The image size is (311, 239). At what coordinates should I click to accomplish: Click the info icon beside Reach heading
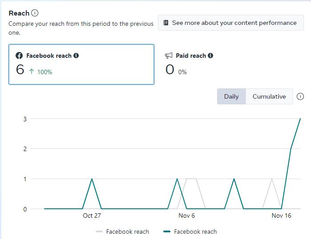35,13
